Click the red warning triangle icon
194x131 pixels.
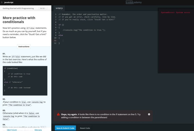click(x=59, y=114)
